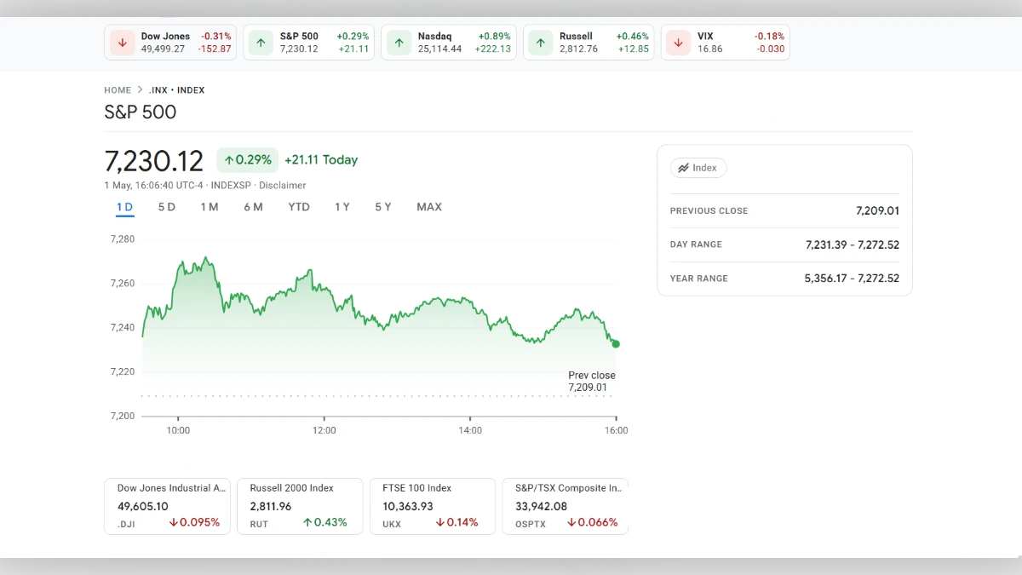Open S&P/TSX Composite Index card

566,506
